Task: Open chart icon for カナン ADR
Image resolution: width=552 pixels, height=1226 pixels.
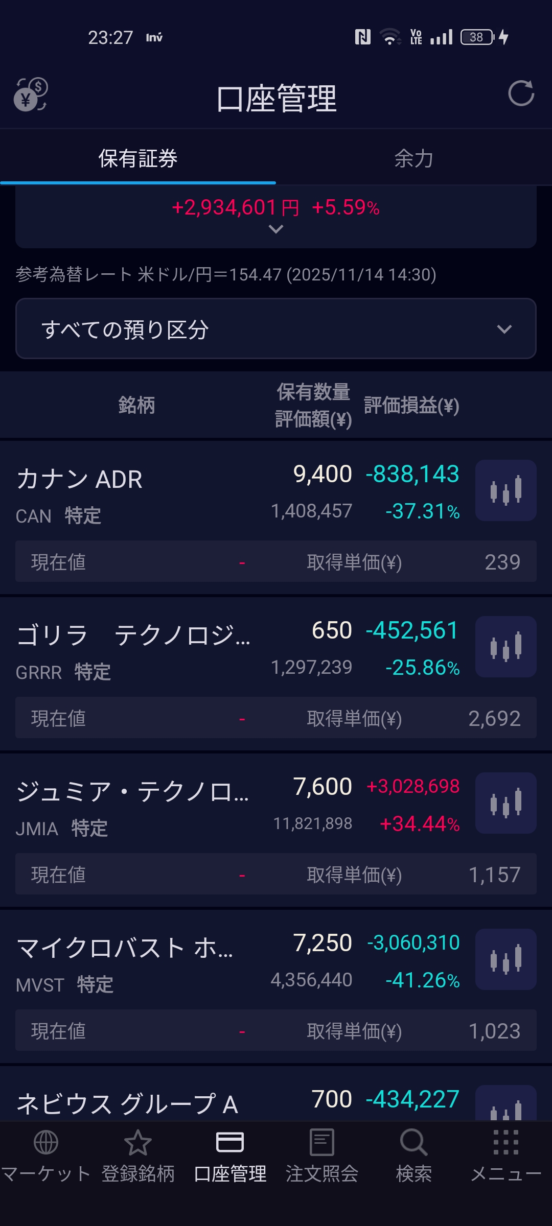Action: [505, 490]
